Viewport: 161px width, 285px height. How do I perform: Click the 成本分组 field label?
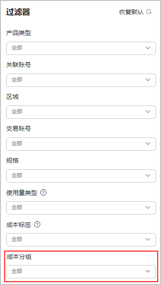click(19, 257)
